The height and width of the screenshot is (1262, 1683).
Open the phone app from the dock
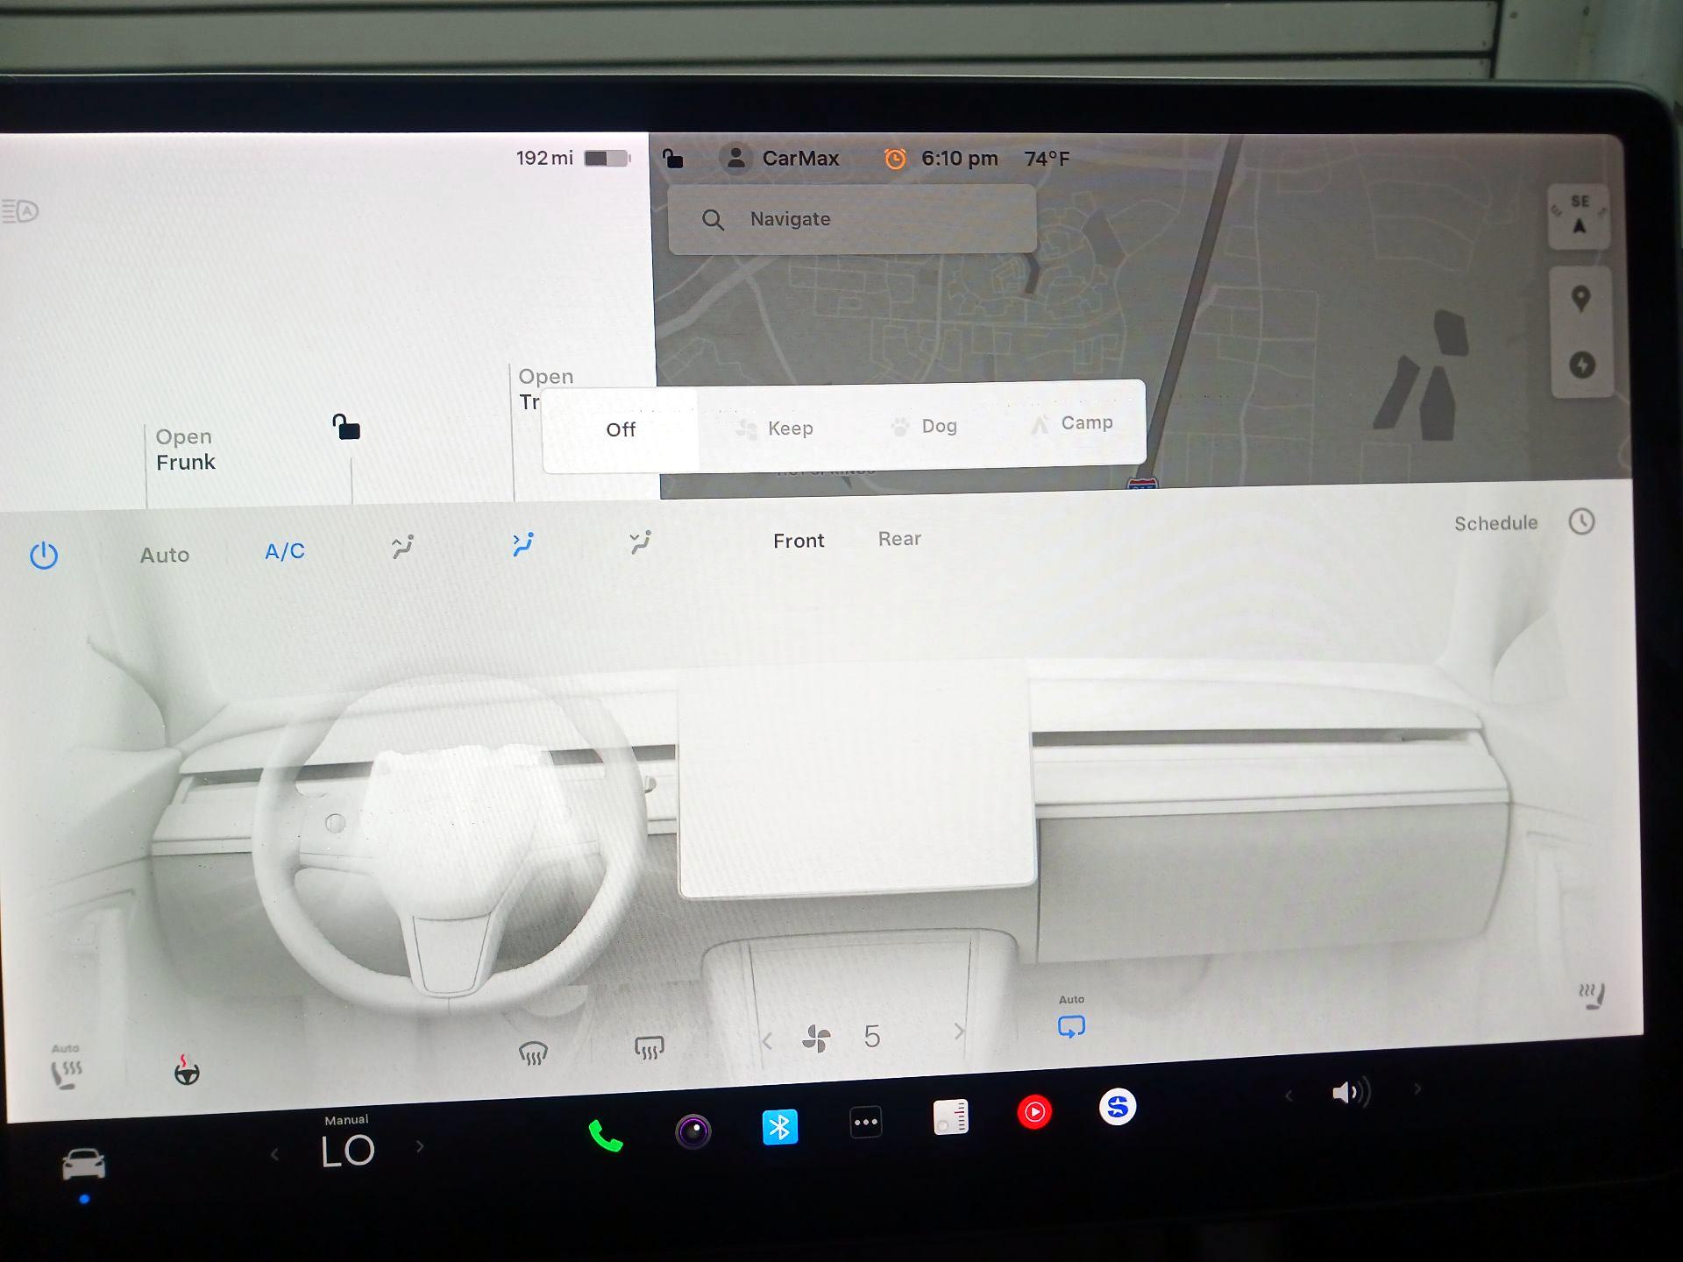pos(605,1135)
